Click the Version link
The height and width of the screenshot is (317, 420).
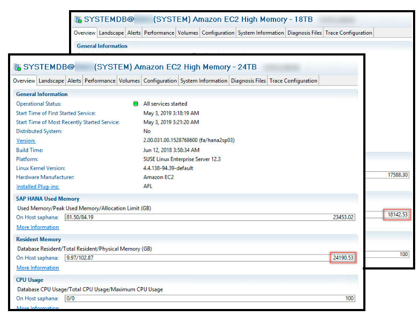pyautogui.click(x=26, y=141)
